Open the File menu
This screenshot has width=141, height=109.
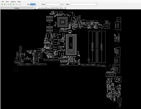click(x=3, y=2)
